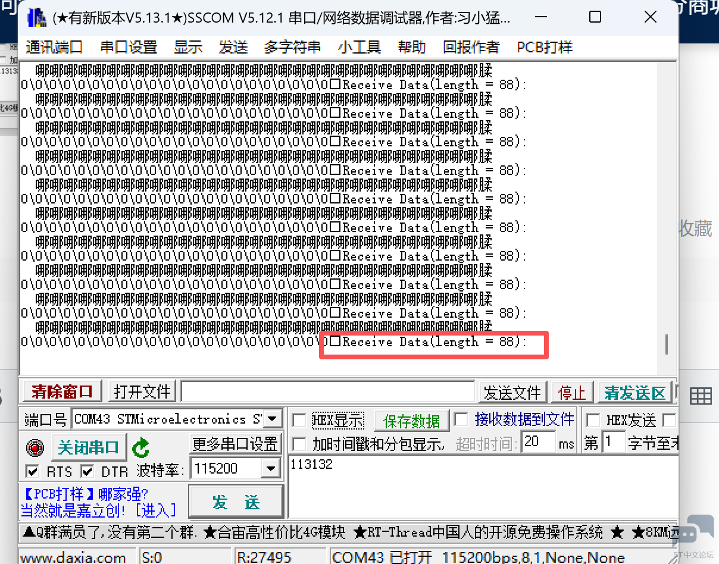Open the 小工具 menu

coord(359,47)
